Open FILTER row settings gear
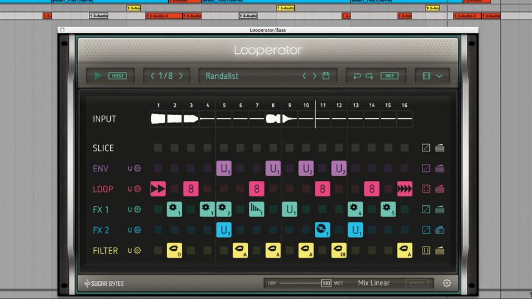Screen dimensions: 532x299 click(x=138, y=251)
